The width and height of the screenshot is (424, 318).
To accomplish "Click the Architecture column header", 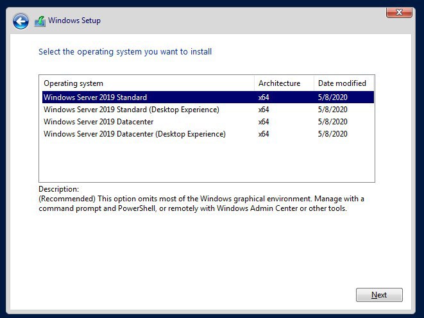I will pyautogui.click(x=284, y=83).
